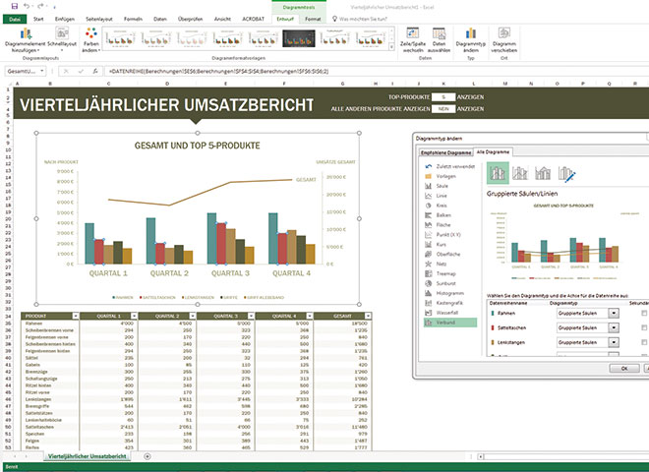Click the formula bar DATENREIHE text
This screenshot has width=649, height=472.
pos(219,71)
